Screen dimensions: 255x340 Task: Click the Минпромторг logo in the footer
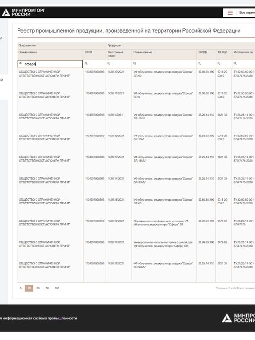238,318
